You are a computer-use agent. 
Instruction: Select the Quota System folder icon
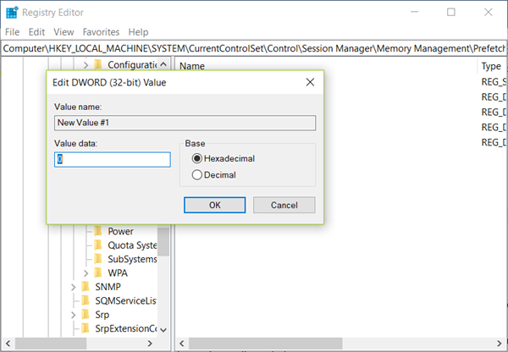tap(98, 245)
